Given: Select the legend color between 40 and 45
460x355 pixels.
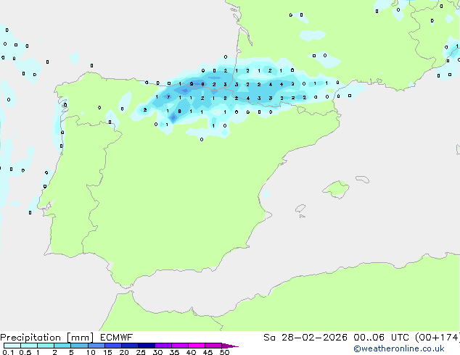Looking at the screenshot, I should click(197, 346).
